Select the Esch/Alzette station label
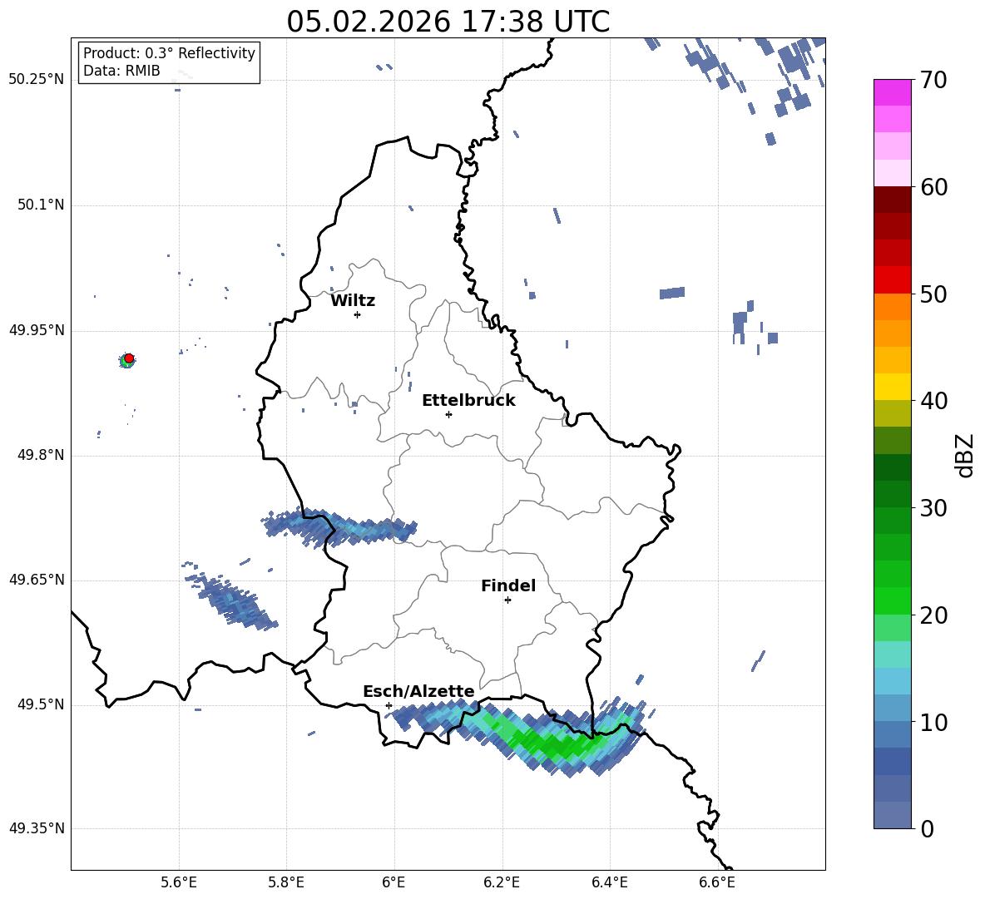This screenshot has height=899, width=985. [418, 691]
